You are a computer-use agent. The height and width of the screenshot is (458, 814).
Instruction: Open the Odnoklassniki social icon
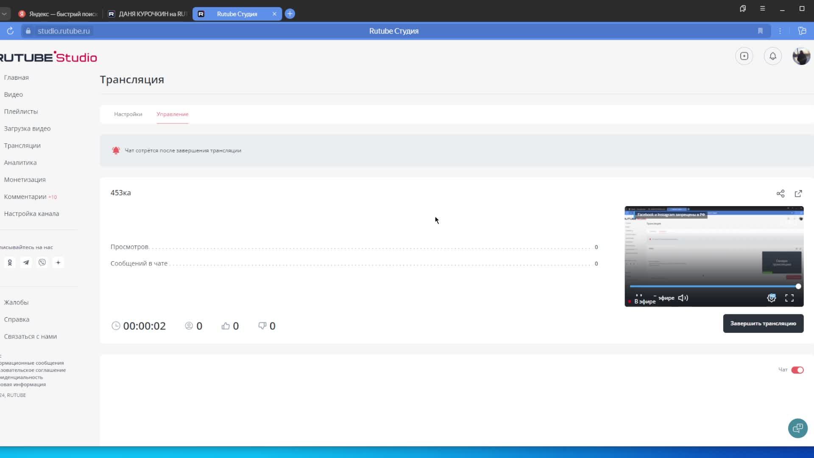10,263
